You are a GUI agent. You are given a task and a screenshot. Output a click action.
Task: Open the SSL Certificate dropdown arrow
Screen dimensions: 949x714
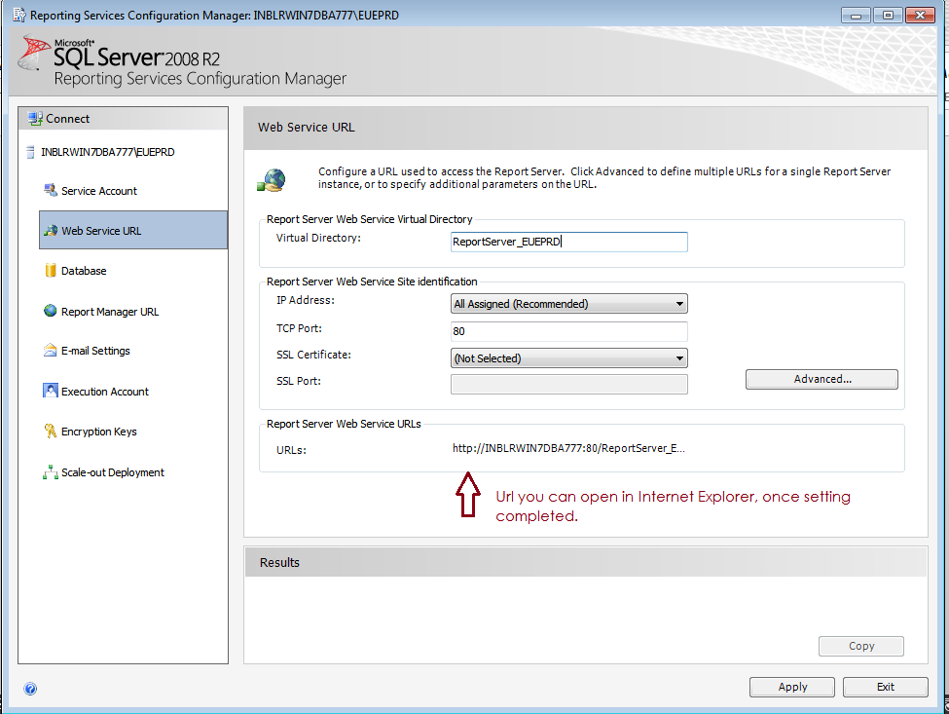point(679,357)
